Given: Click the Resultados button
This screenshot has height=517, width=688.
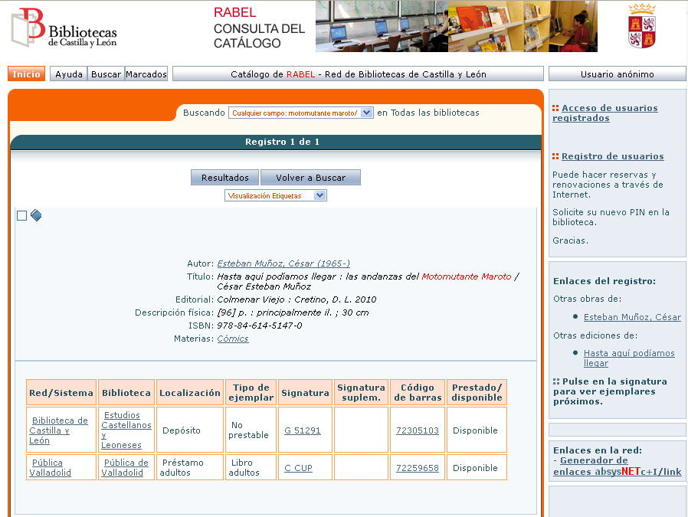Looking at the screenshot, I should pos(225,178).
